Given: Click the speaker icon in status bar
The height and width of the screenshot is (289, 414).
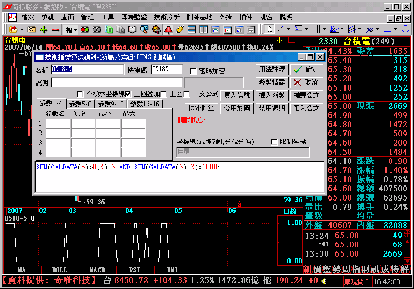Looking at the screenshot, I should click(x=325, y=281).
